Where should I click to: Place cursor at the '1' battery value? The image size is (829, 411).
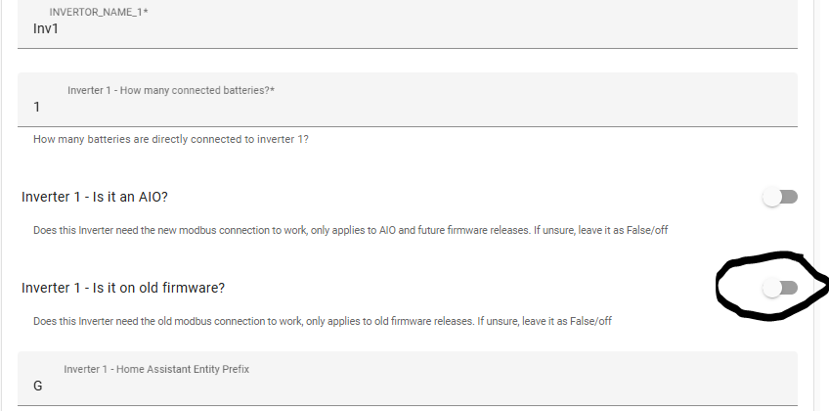click(36, 107)
